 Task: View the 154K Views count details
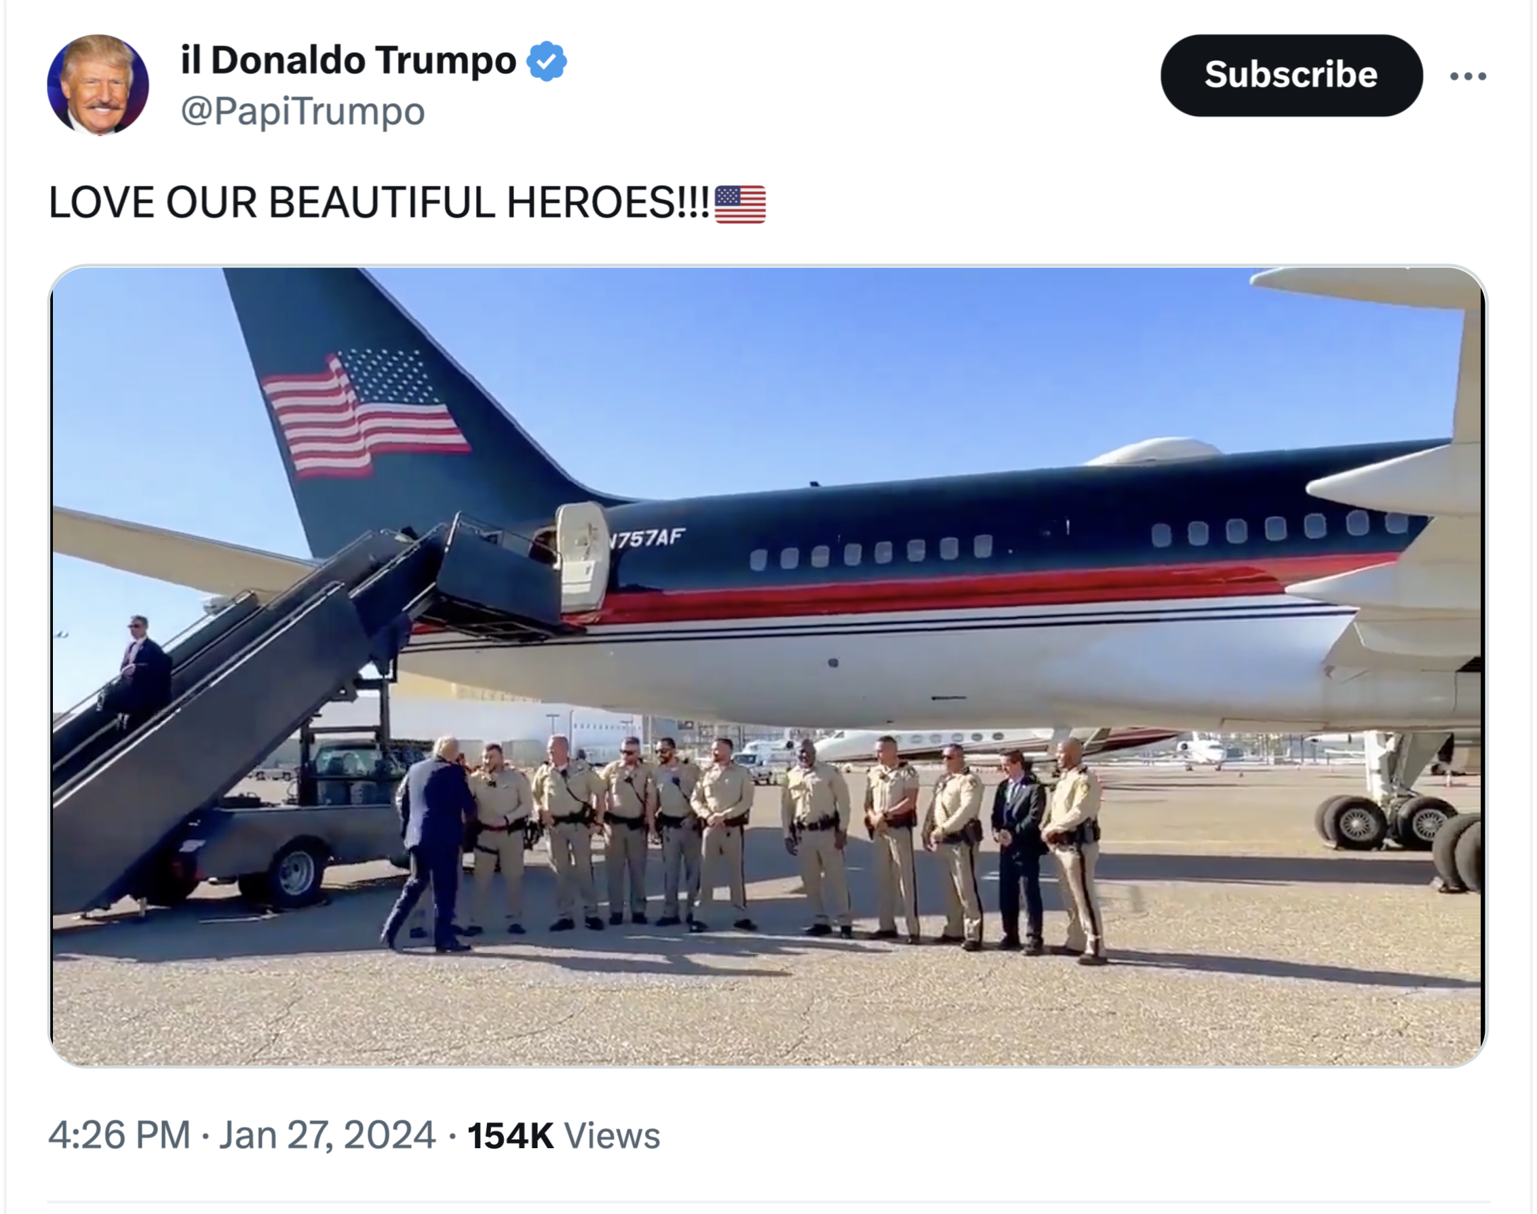click(564, 1135)
